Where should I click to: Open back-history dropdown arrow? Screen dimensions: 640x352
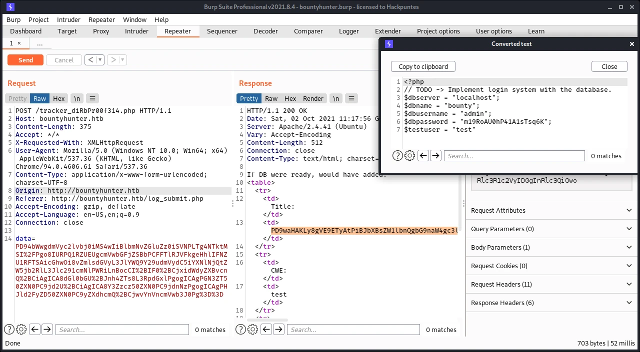100,60
